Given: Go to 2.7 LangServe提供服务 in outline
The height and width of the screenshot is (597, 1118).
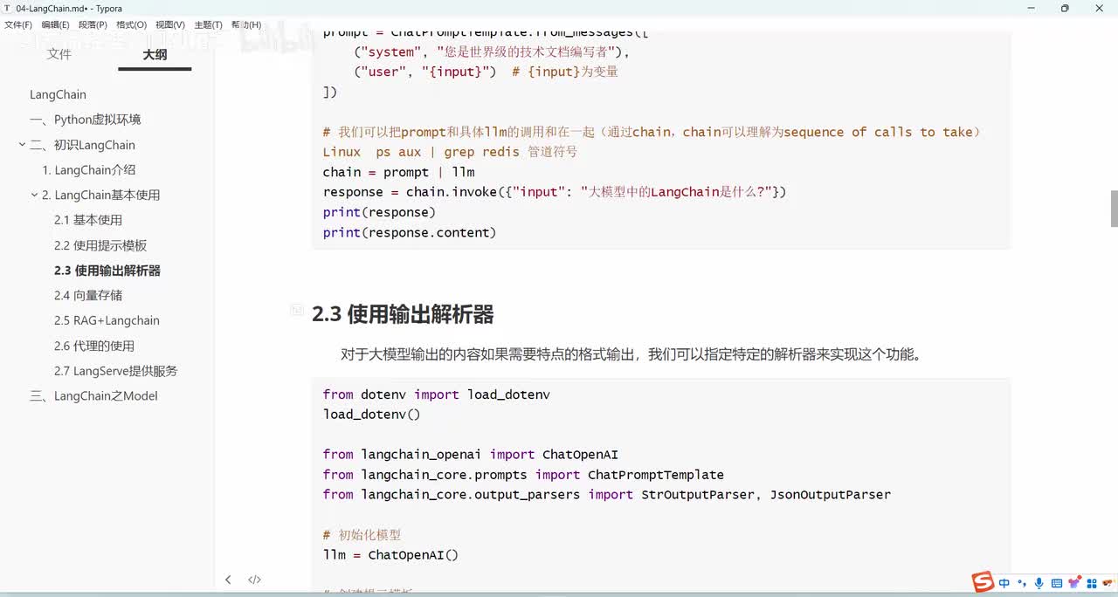Looking at the screenshot, I should pos(115,371).
